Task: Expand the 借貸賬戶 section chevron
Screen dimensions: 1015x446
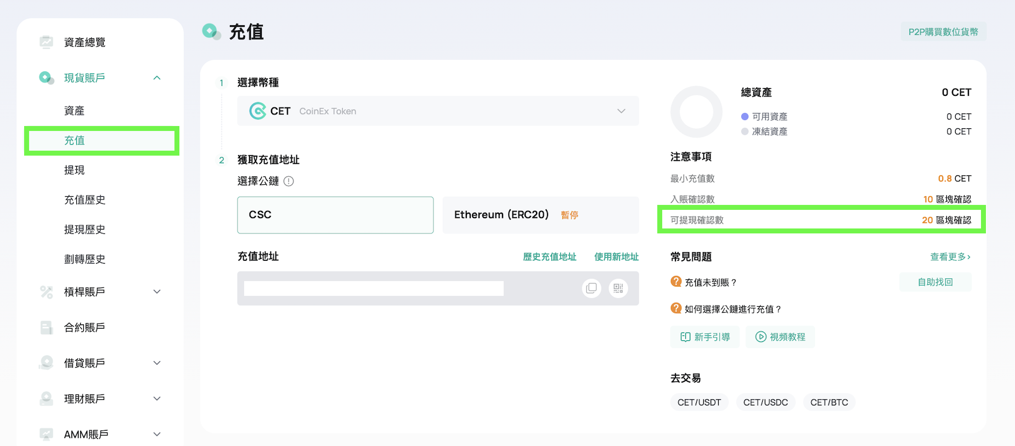Action: [157, 363]
